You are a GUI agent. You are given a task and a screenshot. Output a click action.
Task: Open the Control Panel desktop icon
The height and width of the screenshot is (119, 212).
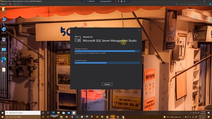pos(4,51)
